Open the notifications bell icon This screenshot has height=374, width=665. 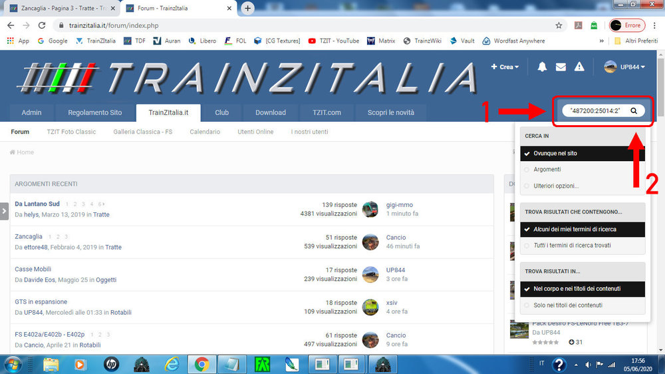tap(542, 67)
